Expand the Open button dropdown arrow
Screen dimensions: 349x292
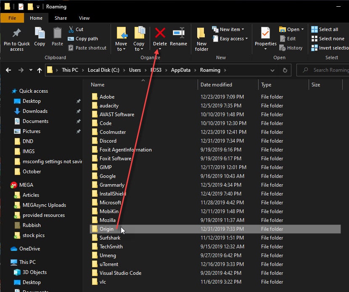[302, 29]
